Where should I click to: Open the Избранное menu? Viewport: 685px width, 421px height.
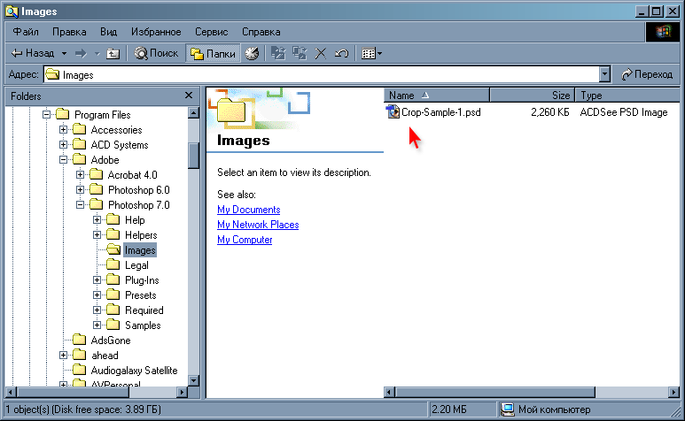click(x=156, y=32)
